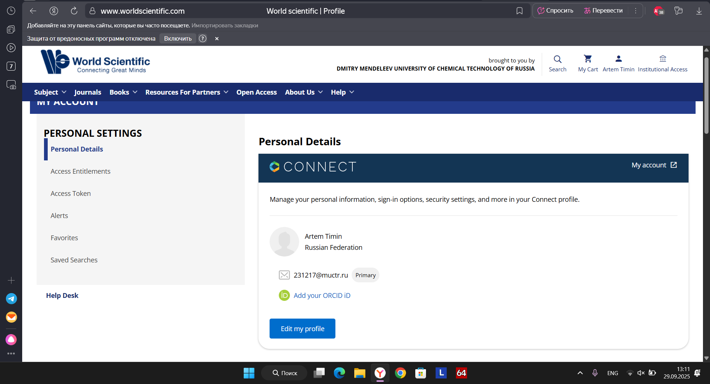Click the Search magnifier icon
This screenshot has height=384, width=710.
[557, 59]
